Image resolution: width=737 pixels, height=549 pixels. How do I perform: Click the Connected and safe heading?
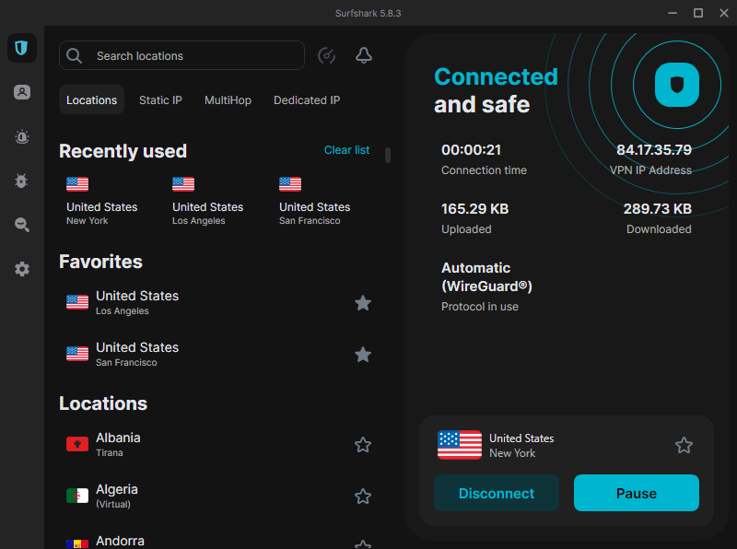click(496, 90)
